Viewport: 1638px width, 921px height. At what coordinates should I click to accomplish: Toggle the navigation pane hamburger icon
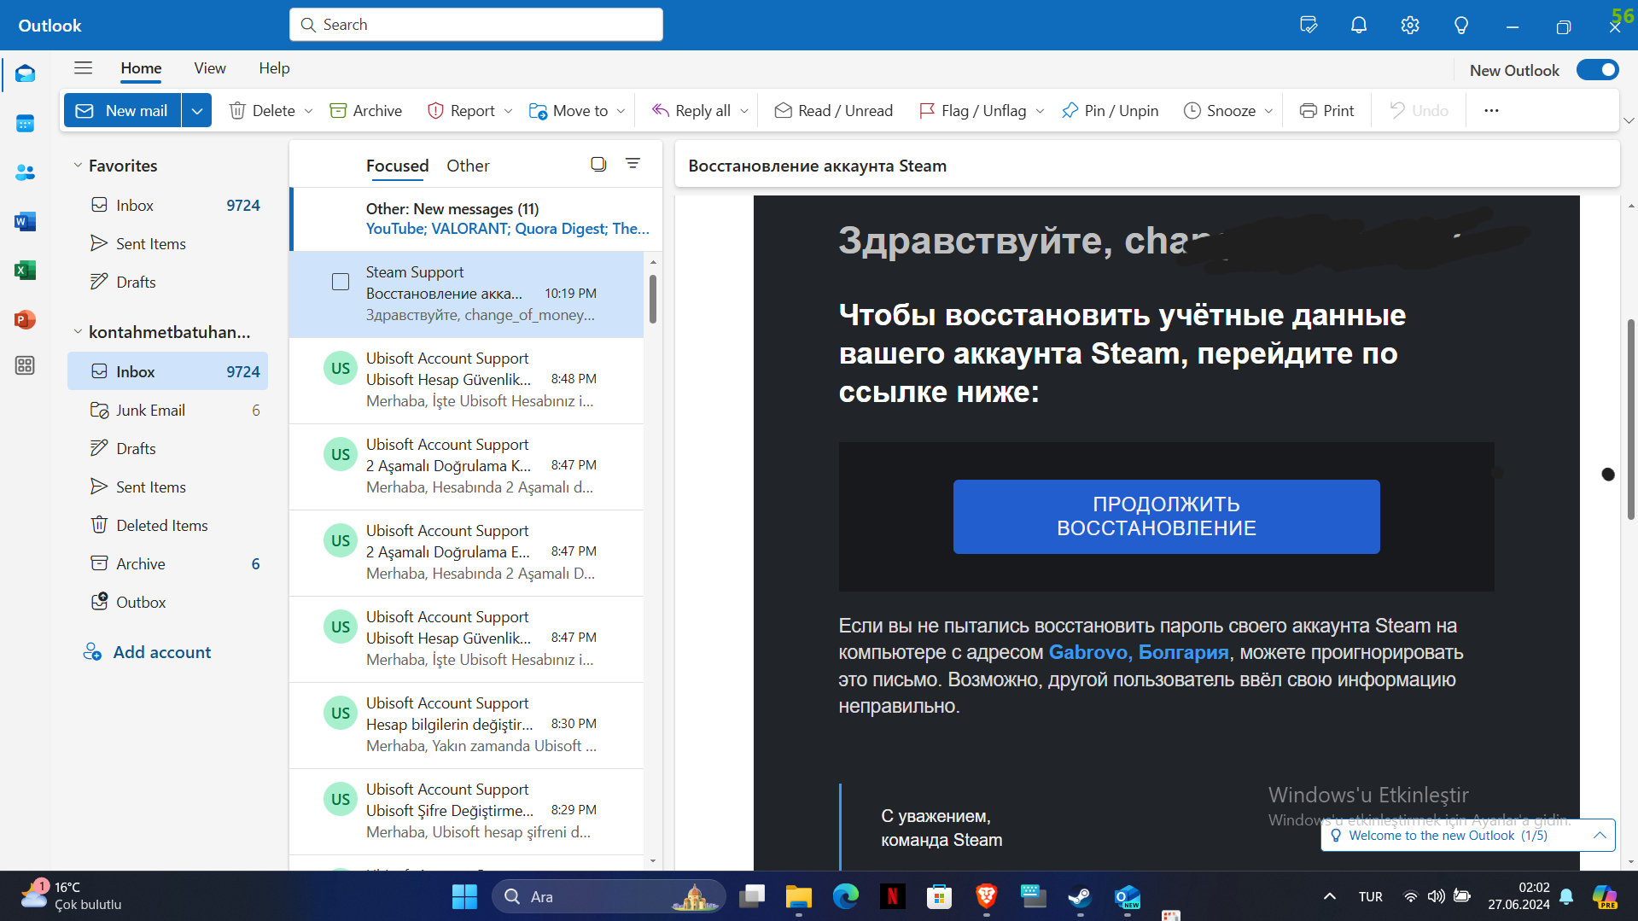coord(83,68)
